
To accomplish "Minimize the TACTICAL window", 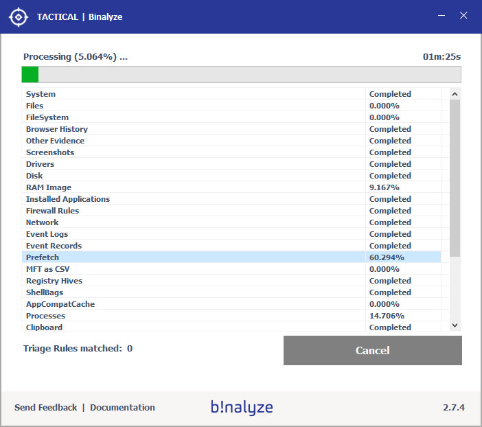I will click(441, 15).
